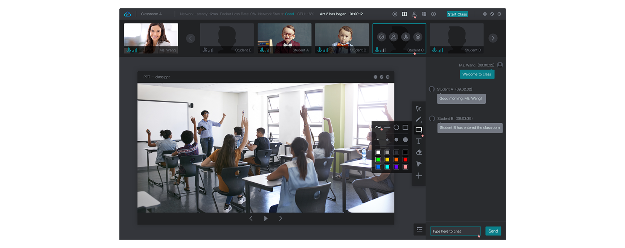Select the red color swatch
This screenshot has height=248, width=625.
point(405,160)
